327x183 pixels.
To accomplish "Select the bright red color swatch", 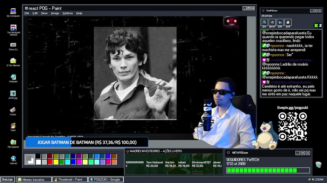I will click(50, 162).
